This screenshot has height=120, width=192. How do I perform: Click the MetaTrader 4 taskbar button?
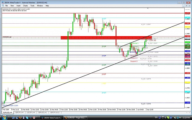(x=51, y=118)
